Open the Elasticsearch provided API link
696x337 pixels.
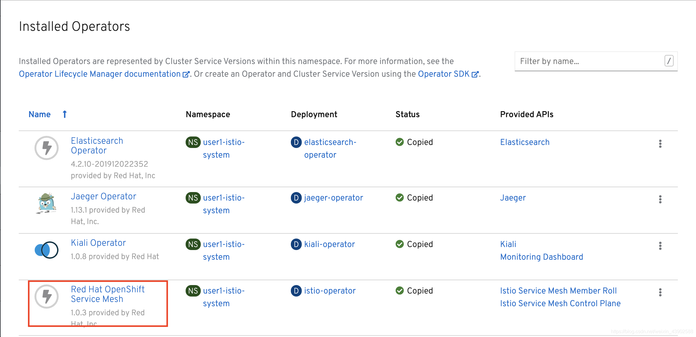[525, 142]
